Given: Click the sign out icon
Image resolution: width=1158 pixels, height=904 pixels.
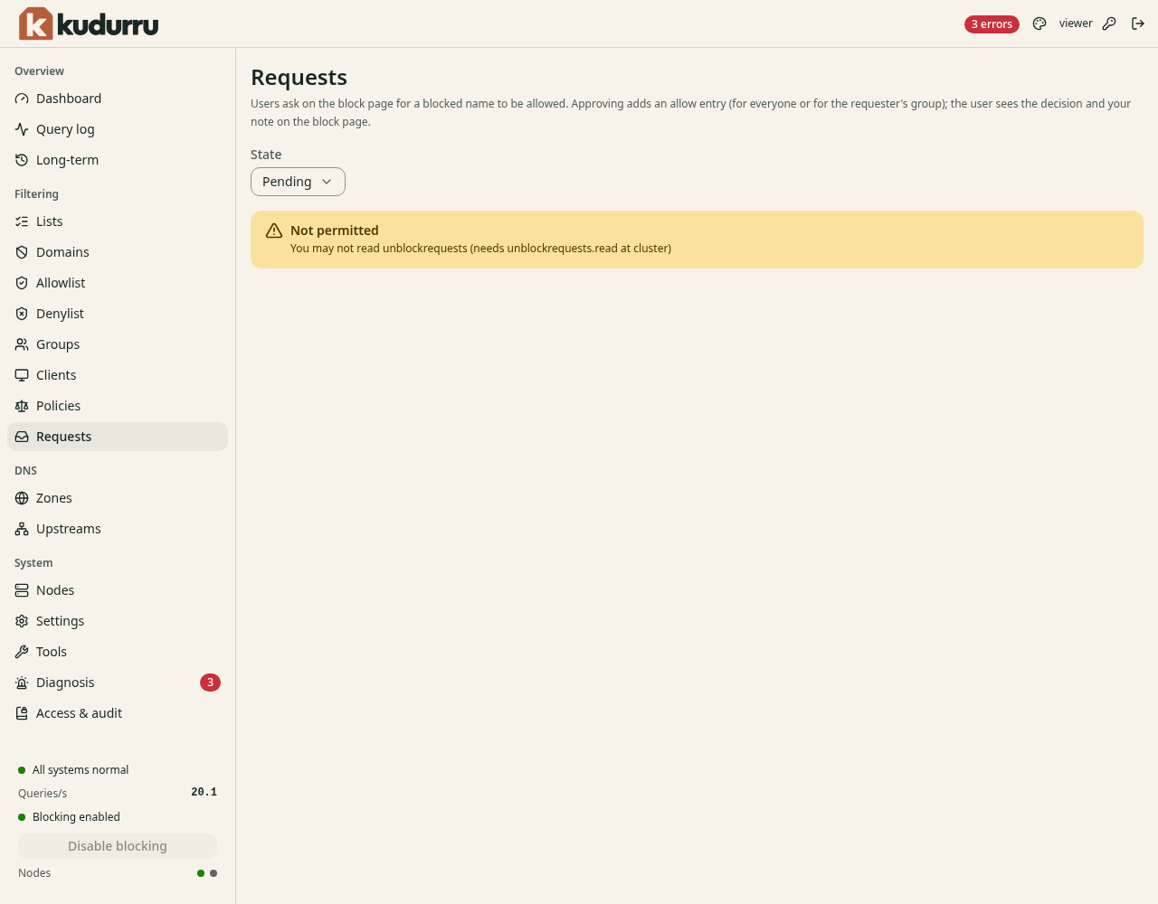Looking at the screenshot, I should (x=1138, y=24).
